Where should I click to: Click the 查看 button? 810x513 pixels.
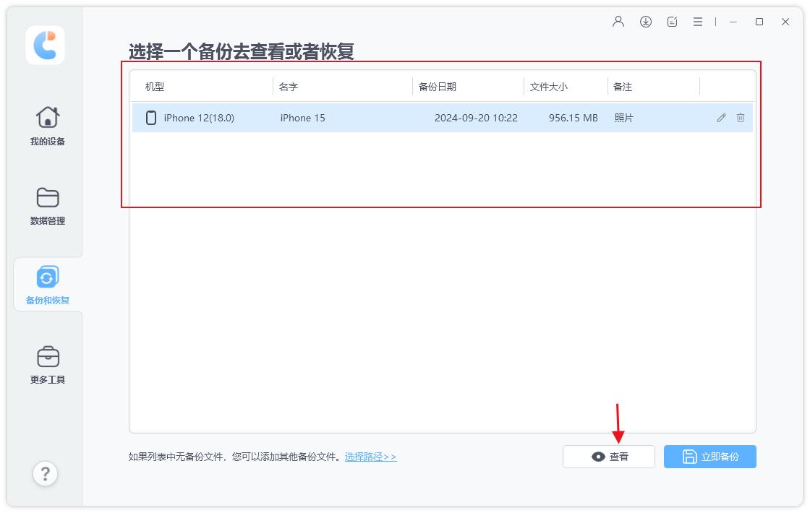pos(609,456)
